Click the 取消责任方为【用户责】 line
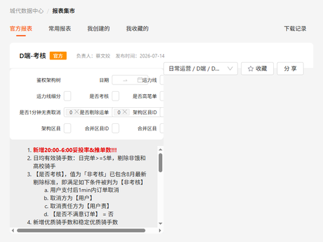 tap(80, 206)
